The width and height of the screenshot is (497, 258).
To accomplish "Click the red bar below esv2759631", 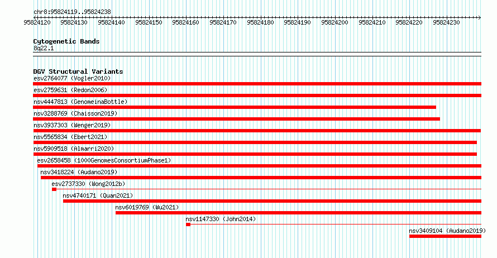I will click(257, 95).
